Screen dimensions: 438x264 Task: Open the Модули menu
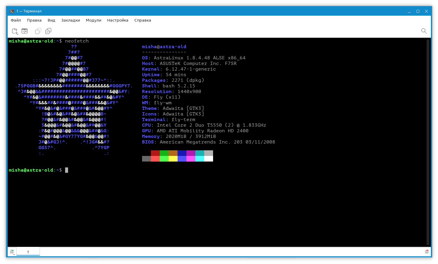(x=94, y=20)
